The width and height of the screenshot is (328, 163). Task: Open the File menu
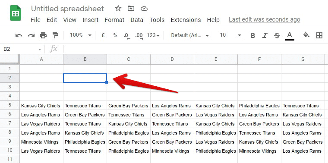pos(35,20)
